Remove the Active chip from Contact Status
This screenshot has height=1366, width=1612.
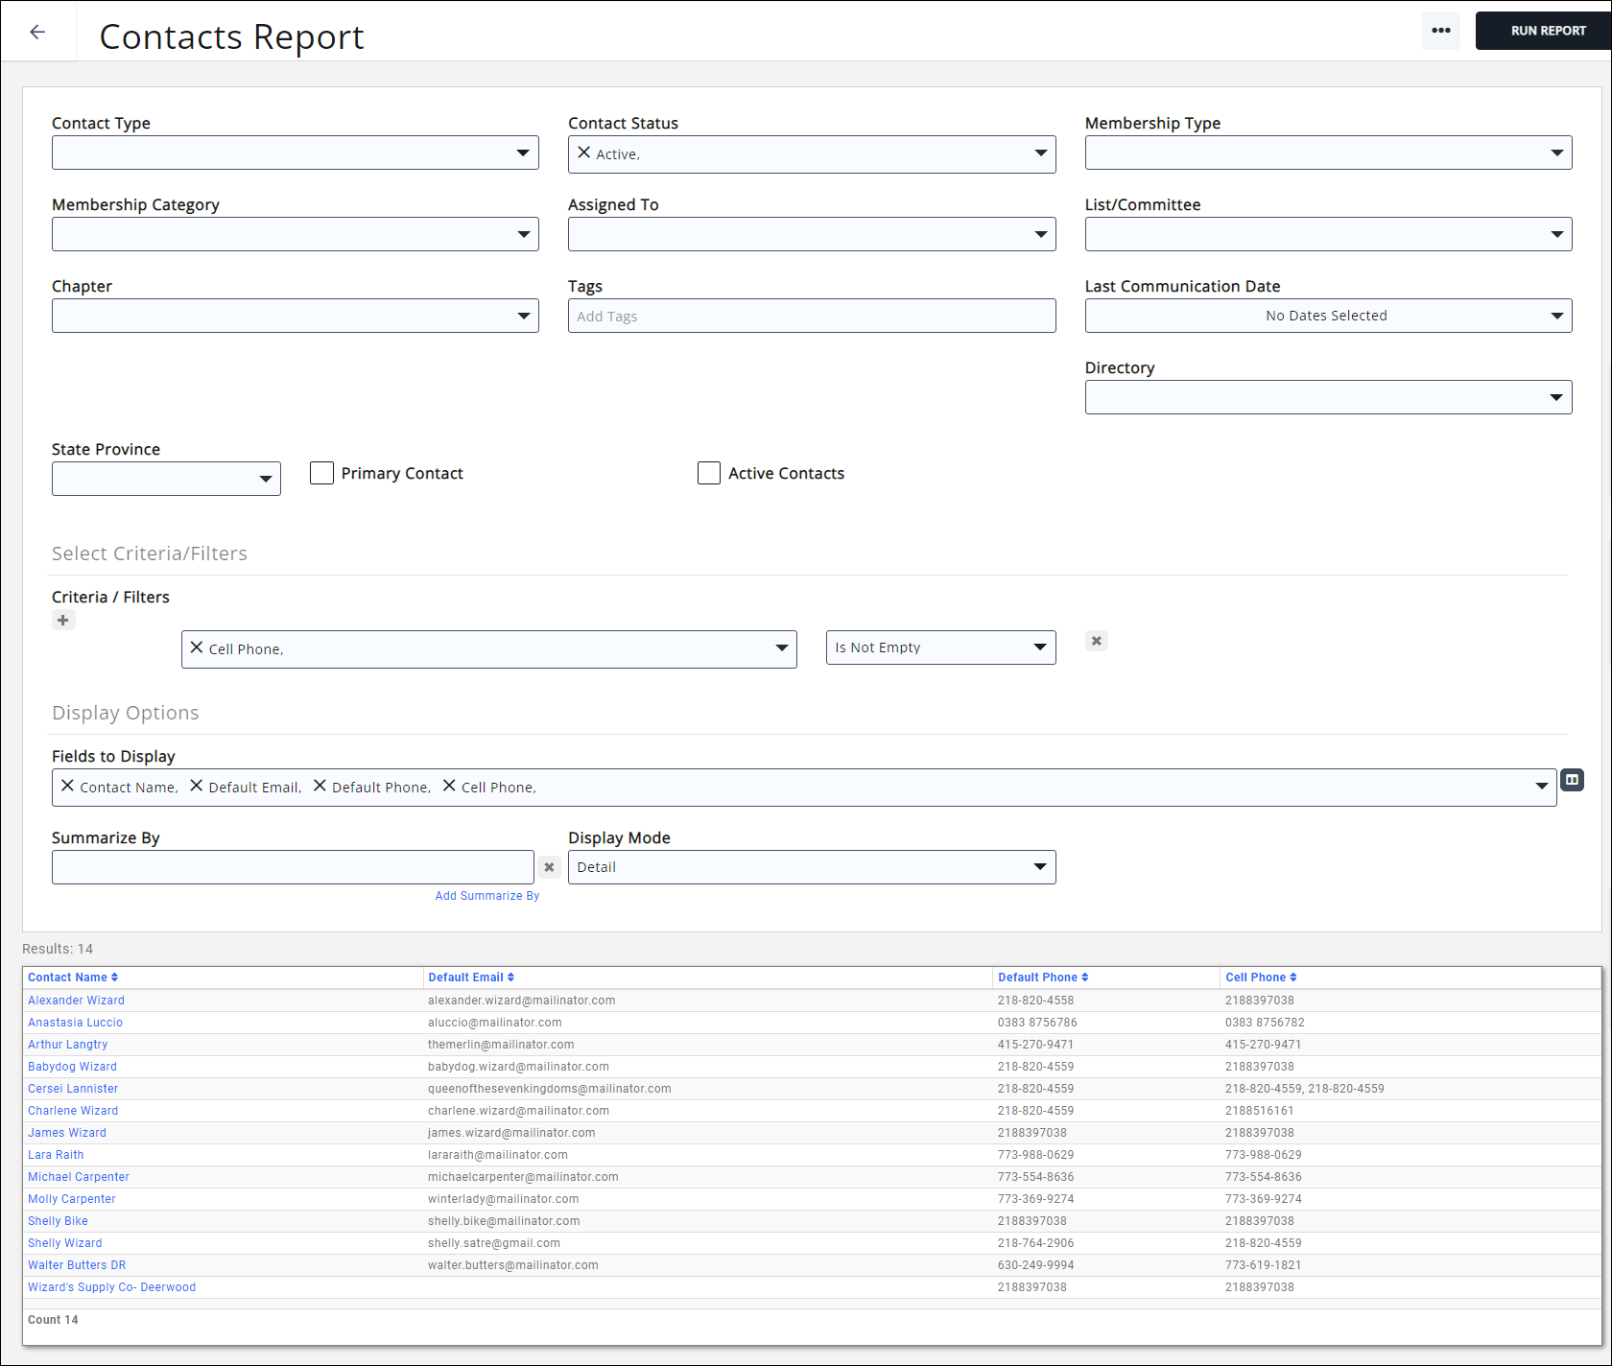tap(582, 153)
